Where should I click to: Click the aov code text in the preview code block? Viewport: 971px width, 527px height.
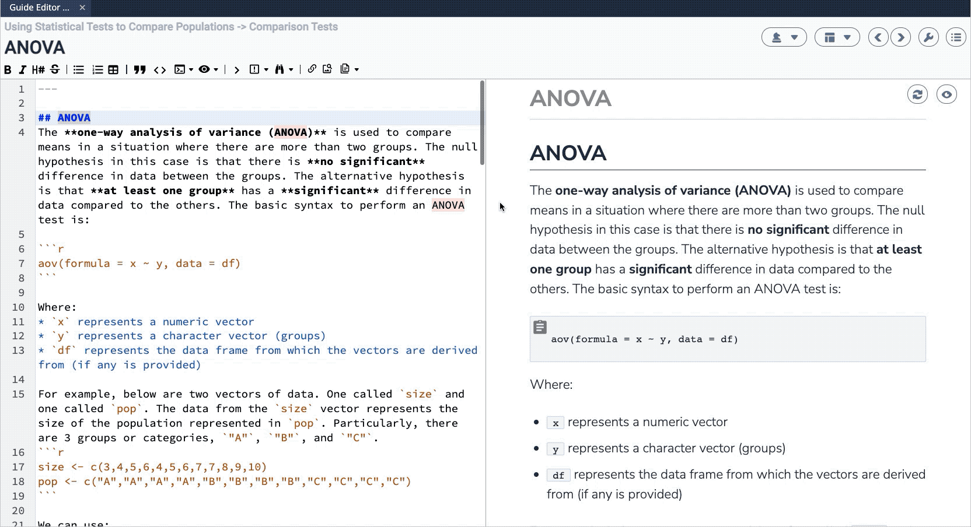coord(645,339)
